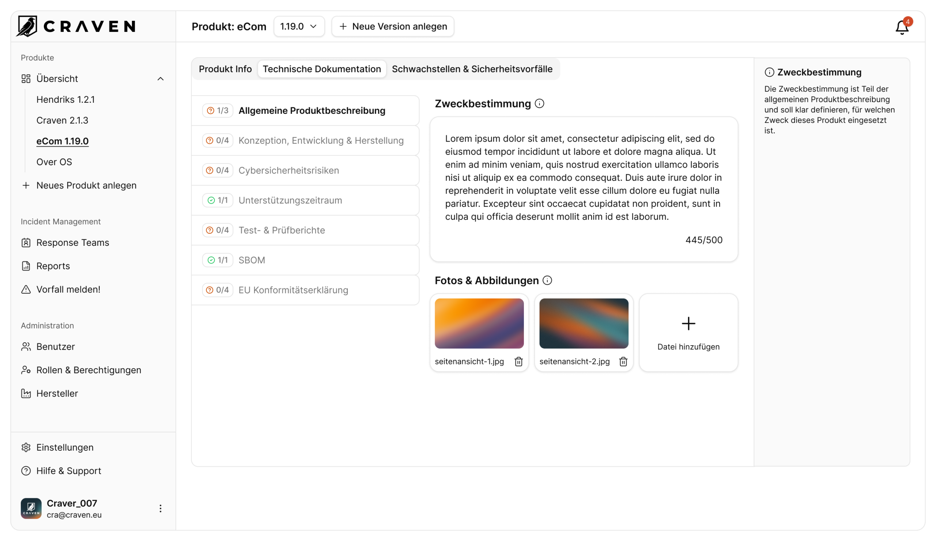Open the Hersteller factory icon
Screen dimensions: 936x541
(26, 394)
